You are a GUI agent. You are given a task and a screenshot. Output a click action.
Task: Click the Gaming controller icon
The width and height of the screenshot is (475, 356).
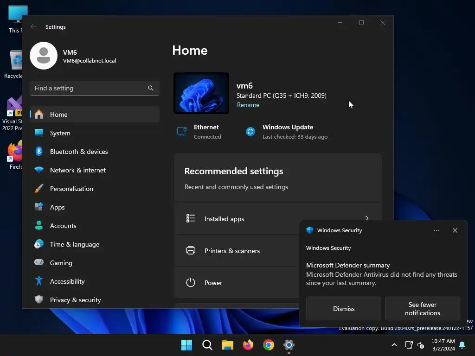[39, 262]
